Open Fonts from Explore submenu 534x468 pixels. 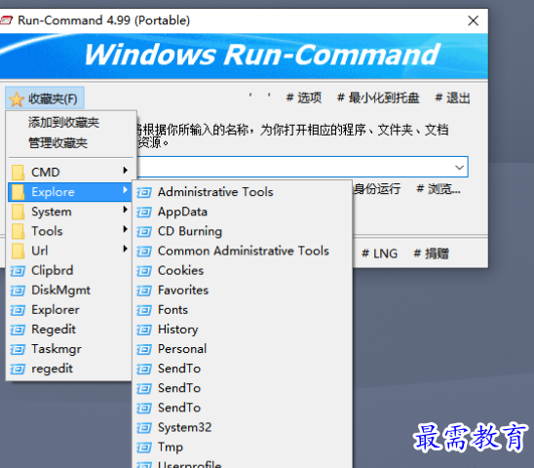[x=243, y=310]
